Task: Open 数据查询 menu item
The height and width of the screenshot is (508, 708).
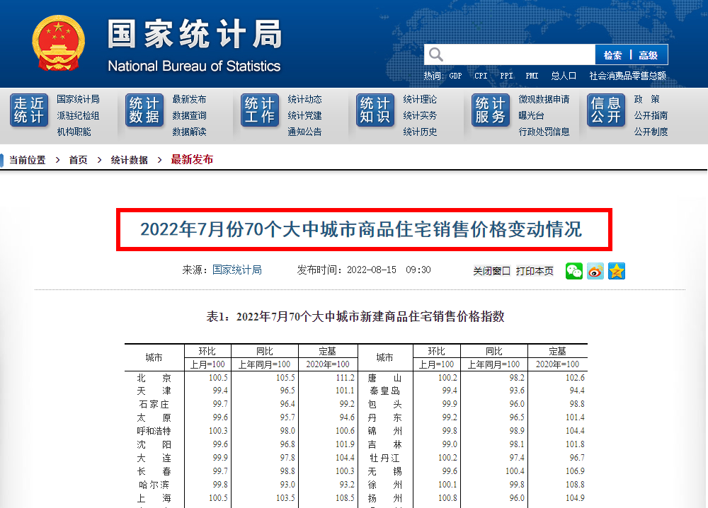Action: coord(189,115)
